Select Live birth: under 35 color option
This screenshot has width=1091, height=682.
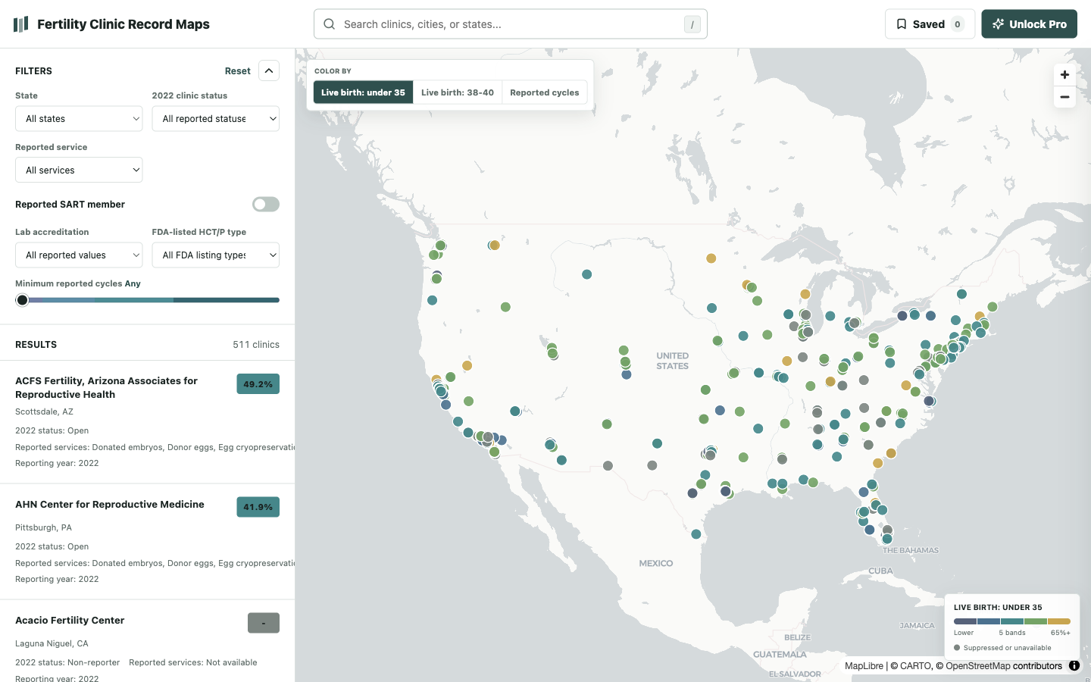(x=363, y=92)
